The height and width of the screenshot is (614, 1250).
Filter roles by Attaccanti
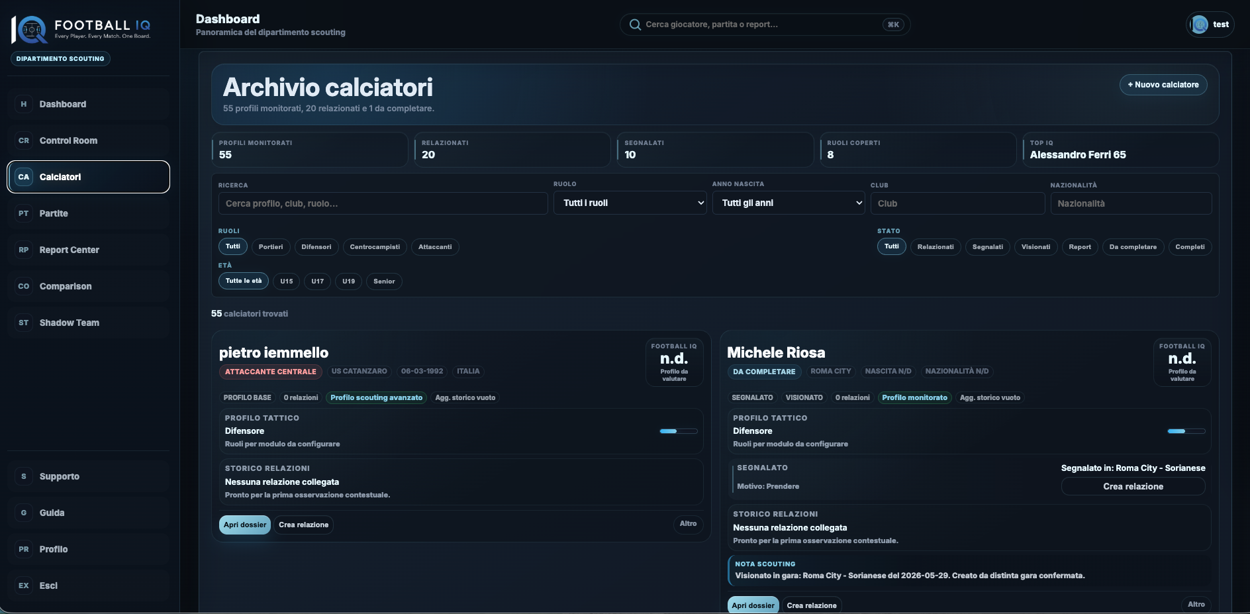tap(435, 247)
